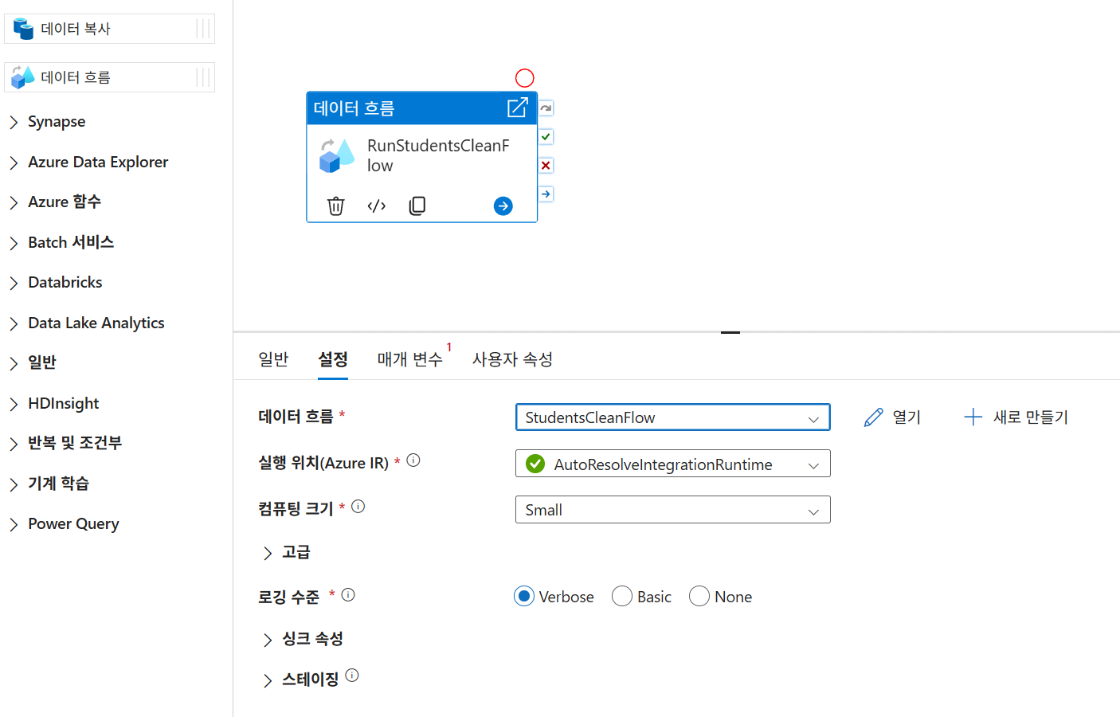The width and height of the screenshot is (1120, 717).
Task: Click the 데이터 복사 copy data icon
Action: pos(24,29)
